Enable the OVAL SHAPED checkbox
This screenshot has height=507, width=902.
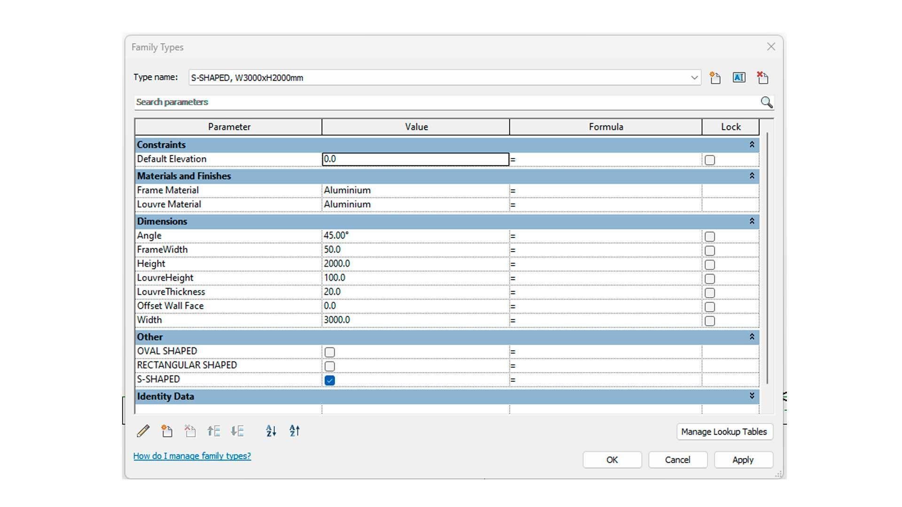[x=330, y=352]
